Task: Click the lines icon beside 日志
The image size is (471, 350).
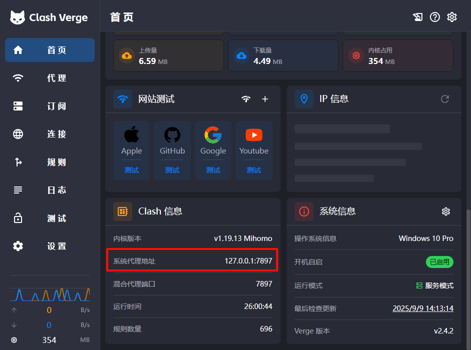Action: click(x=18, y=190)
